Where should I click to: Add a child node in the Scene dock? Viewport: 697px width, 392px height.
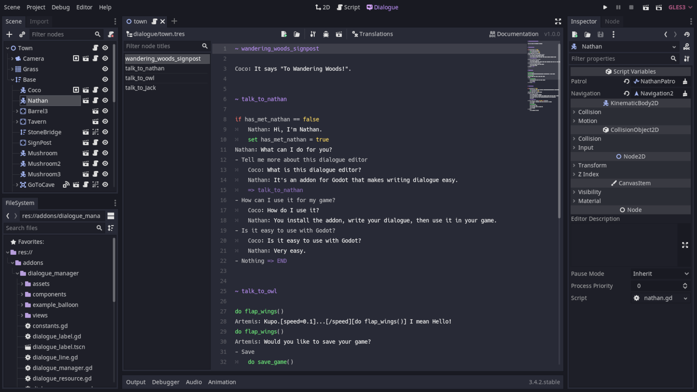click(9, 34)
